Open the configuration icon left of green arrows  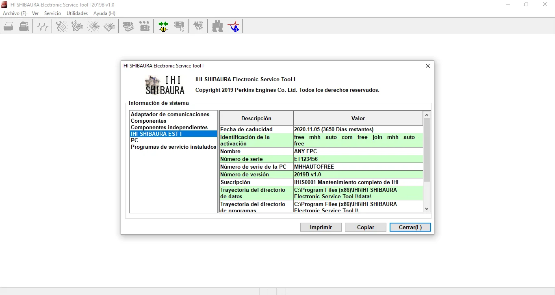point(144,27)
